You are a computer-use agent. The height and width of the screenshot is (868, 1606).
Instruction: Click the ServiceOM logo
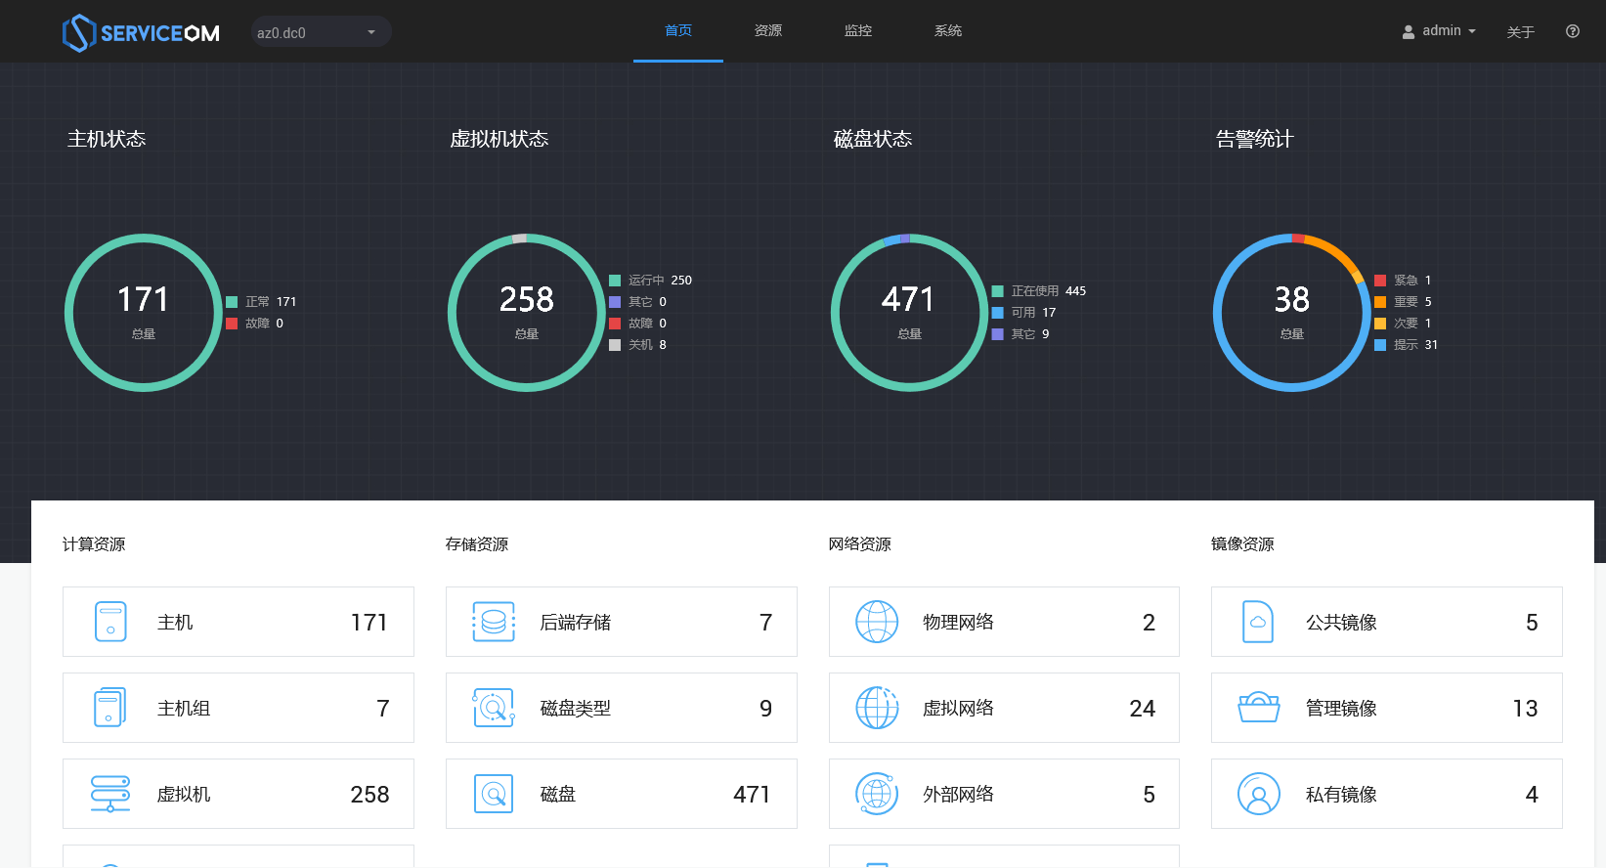point(141,33)
